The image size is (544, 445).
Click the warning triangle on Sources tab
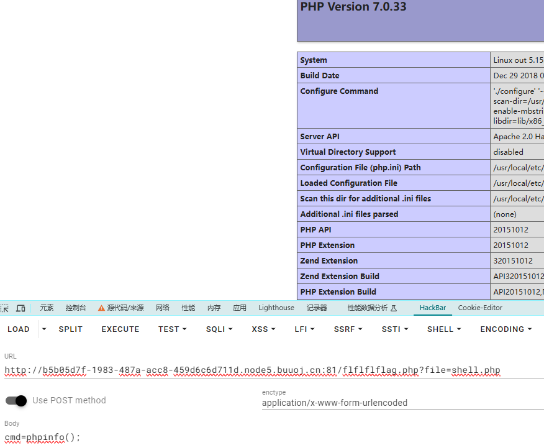tap(101, 308)
